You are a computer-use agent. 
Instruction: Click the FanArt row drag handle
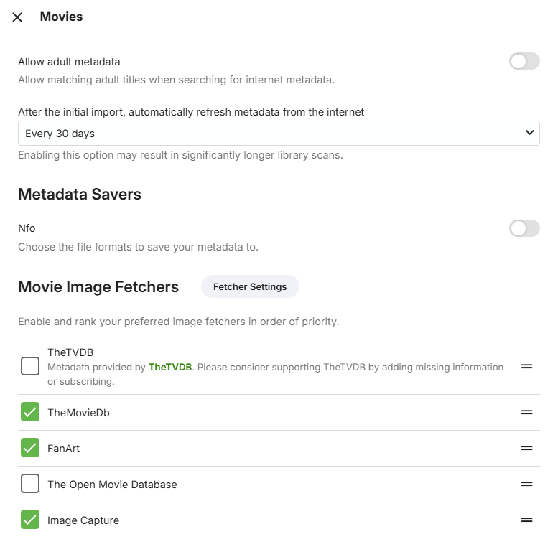pos(526,449)
